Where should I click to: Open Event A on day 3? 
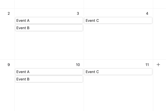pyautogui.click(x=49, y=20)
